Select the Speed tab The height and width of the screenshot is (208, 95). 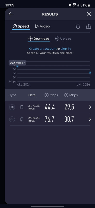pos(21,26)
